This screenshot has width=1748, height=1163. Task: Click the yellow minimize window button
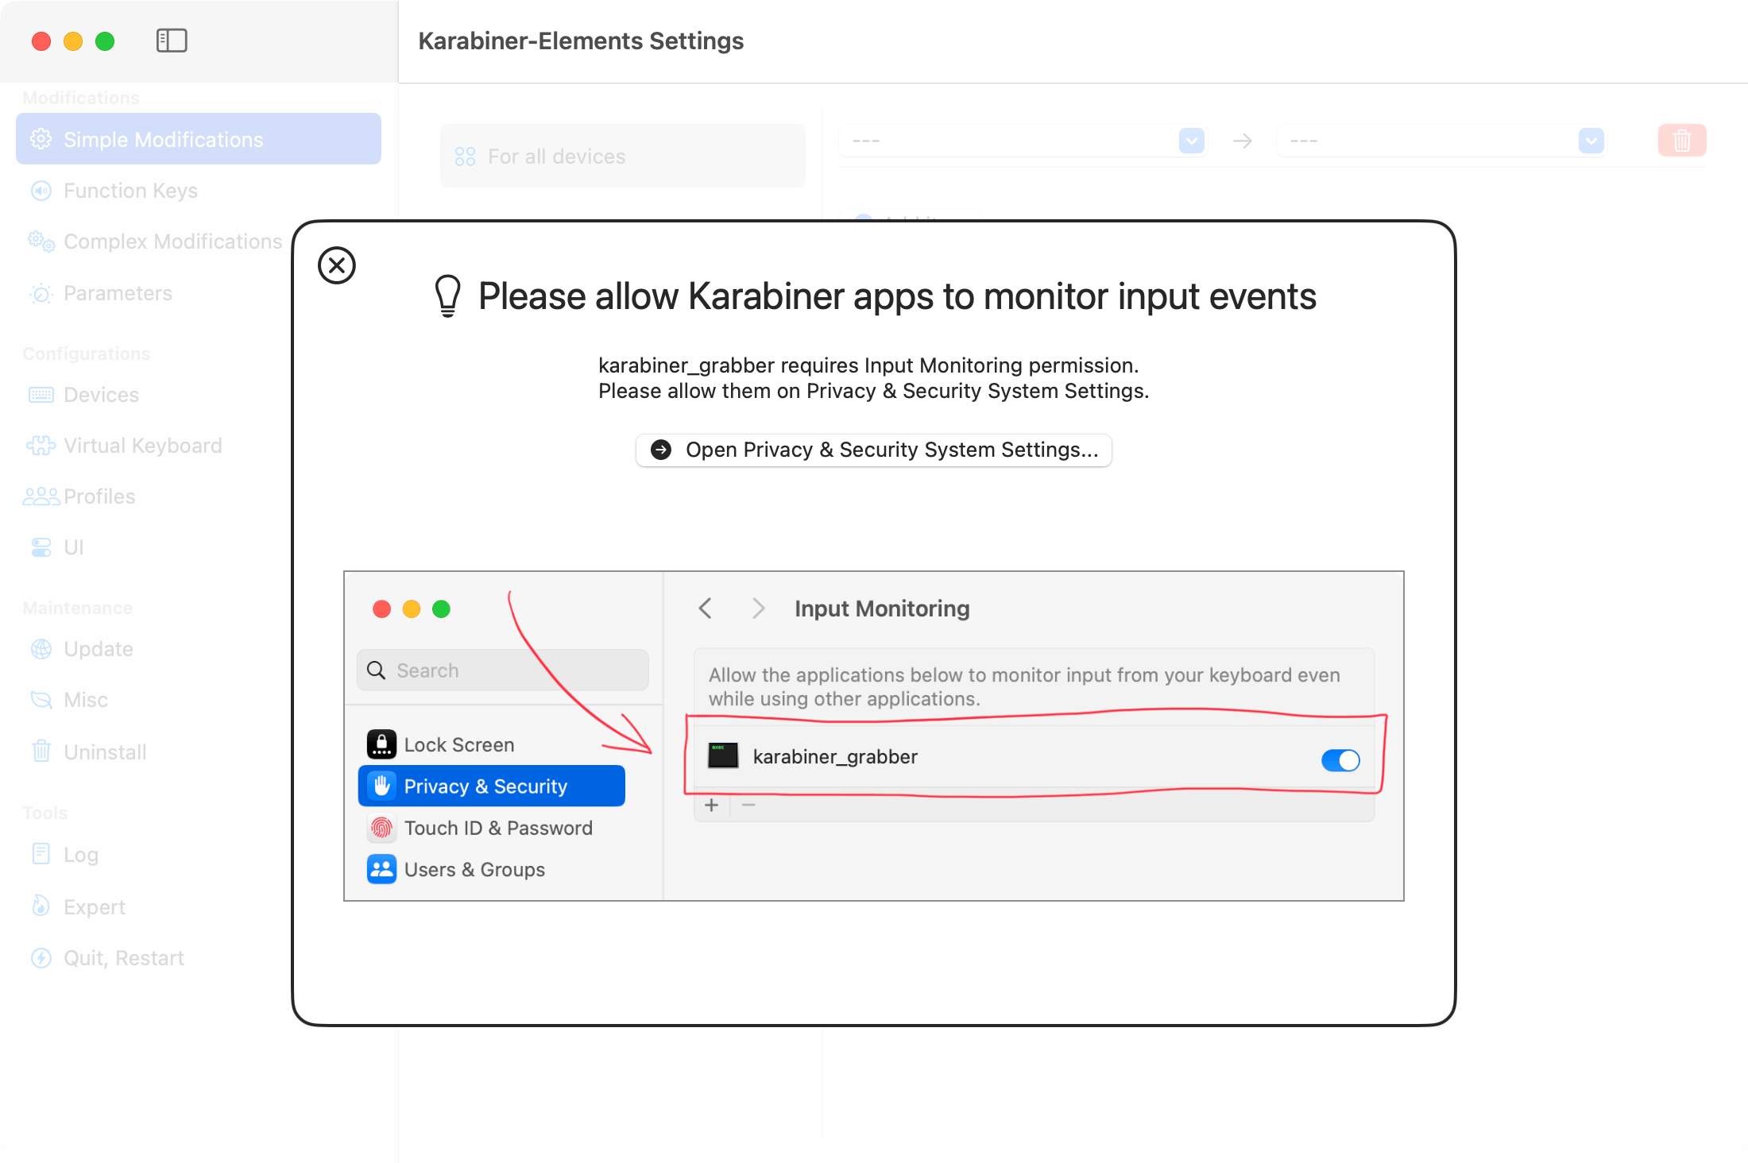click(73, 41)
